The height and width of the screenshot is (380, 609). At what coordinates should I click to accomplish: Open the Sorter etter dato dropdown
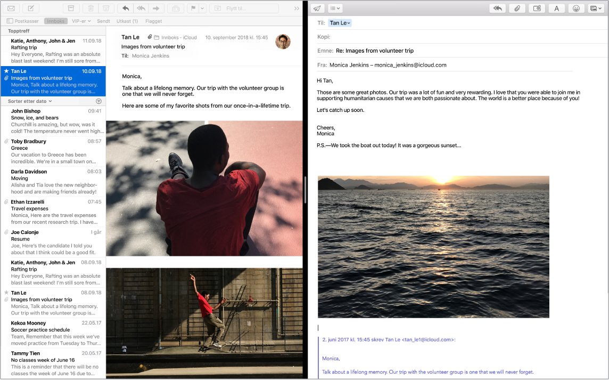coord(28,101)
